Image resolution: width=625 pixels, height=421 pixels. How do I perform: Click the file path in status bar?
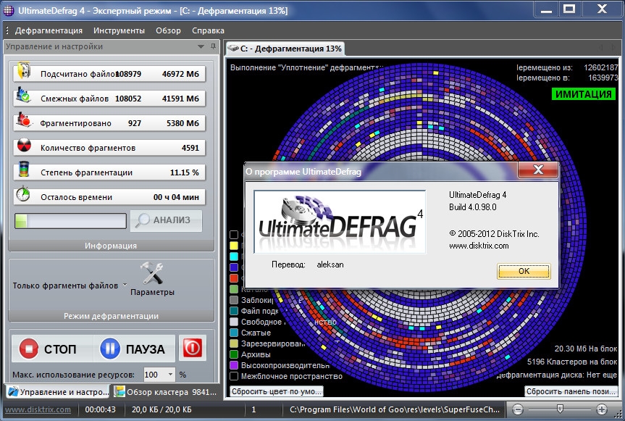[x=395, y=409]
